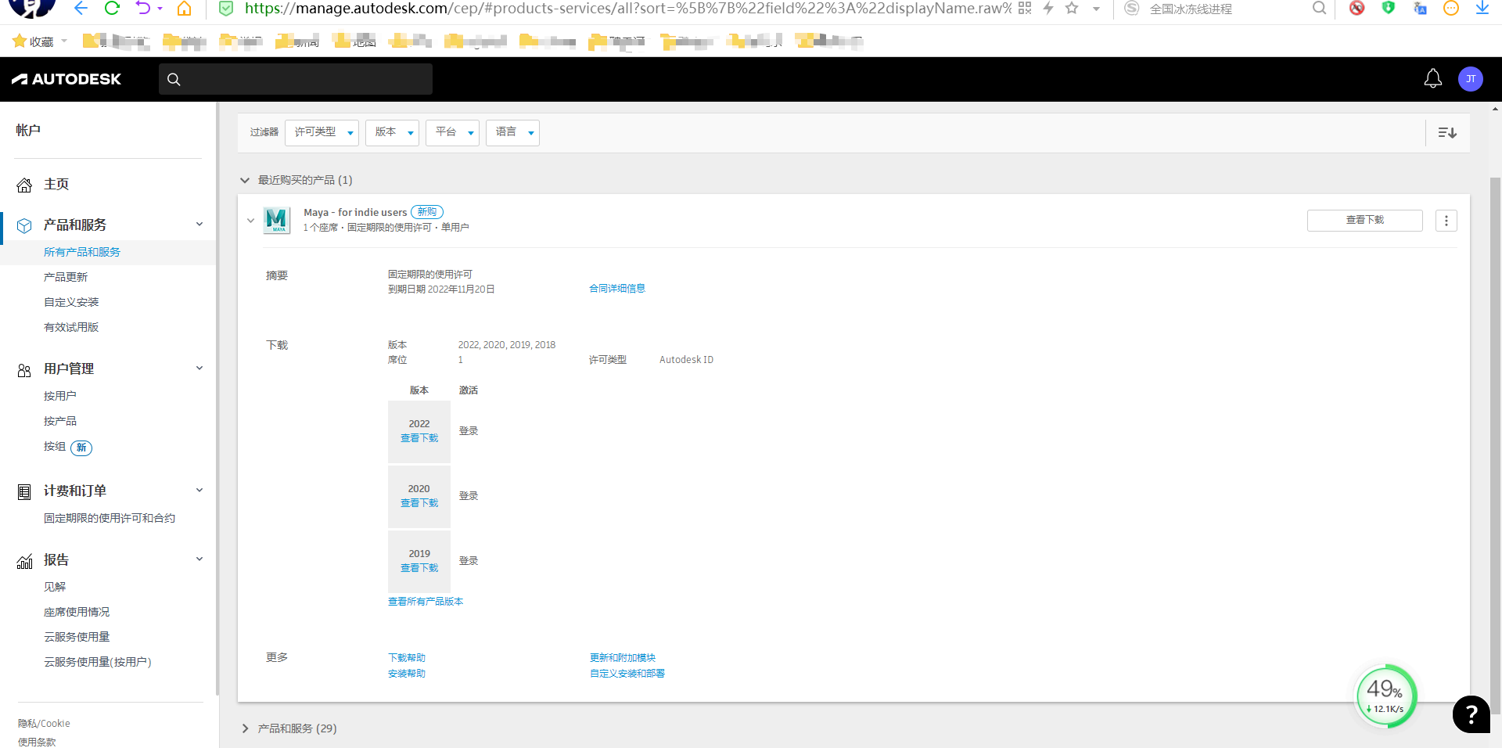The width and height of the screenshot is (1502, 748).
Task: Open 更新和附加模块 link
Action: (x=623, y=658)
